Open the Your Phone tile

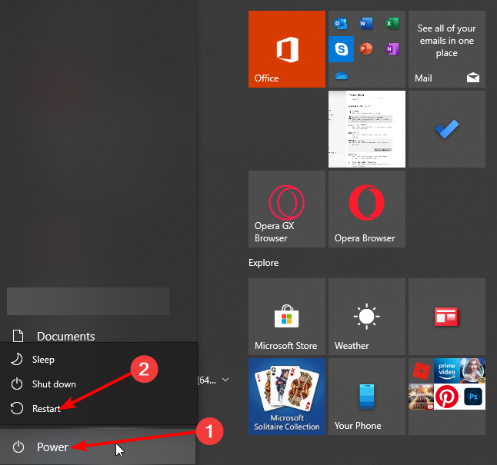pyautogui.click(x=367, y=397)
